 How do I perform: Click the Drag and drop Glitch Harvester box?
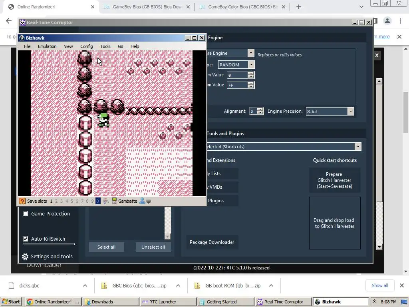click(335, 223)
